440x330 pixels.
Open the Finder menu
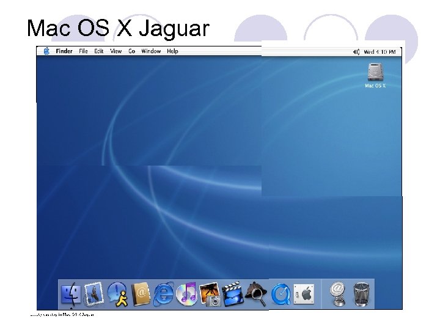point(64,51)
